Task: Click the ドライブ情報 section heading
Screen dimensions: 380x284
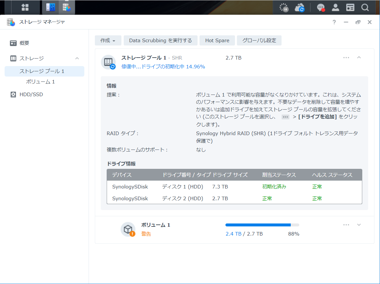Action: click(121, 164)
